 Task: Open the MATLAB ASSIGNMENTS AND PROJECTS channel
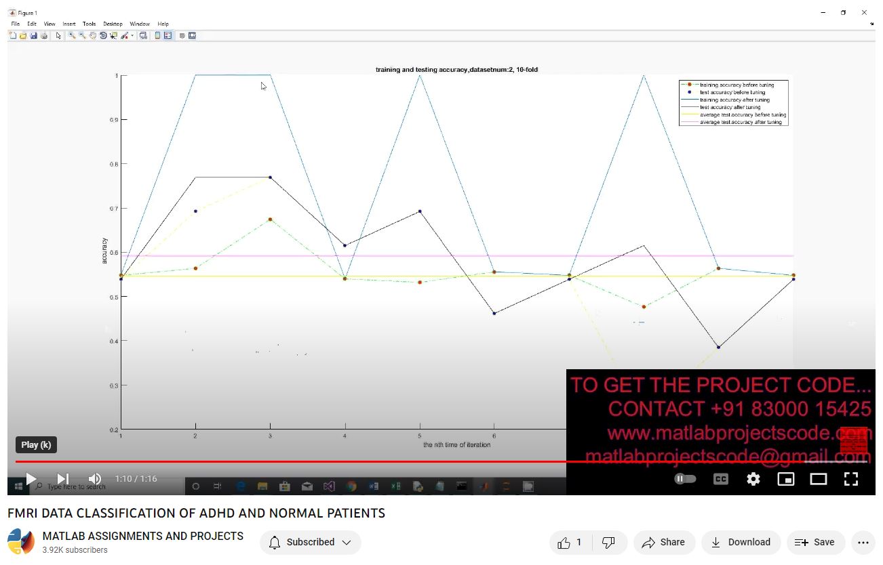click(142, 536)
